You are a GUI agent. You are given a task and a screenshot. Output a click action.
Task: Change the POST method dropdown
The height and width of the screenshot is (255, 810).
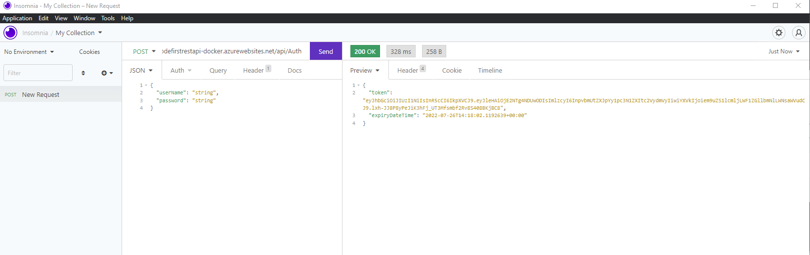(144, 51)
